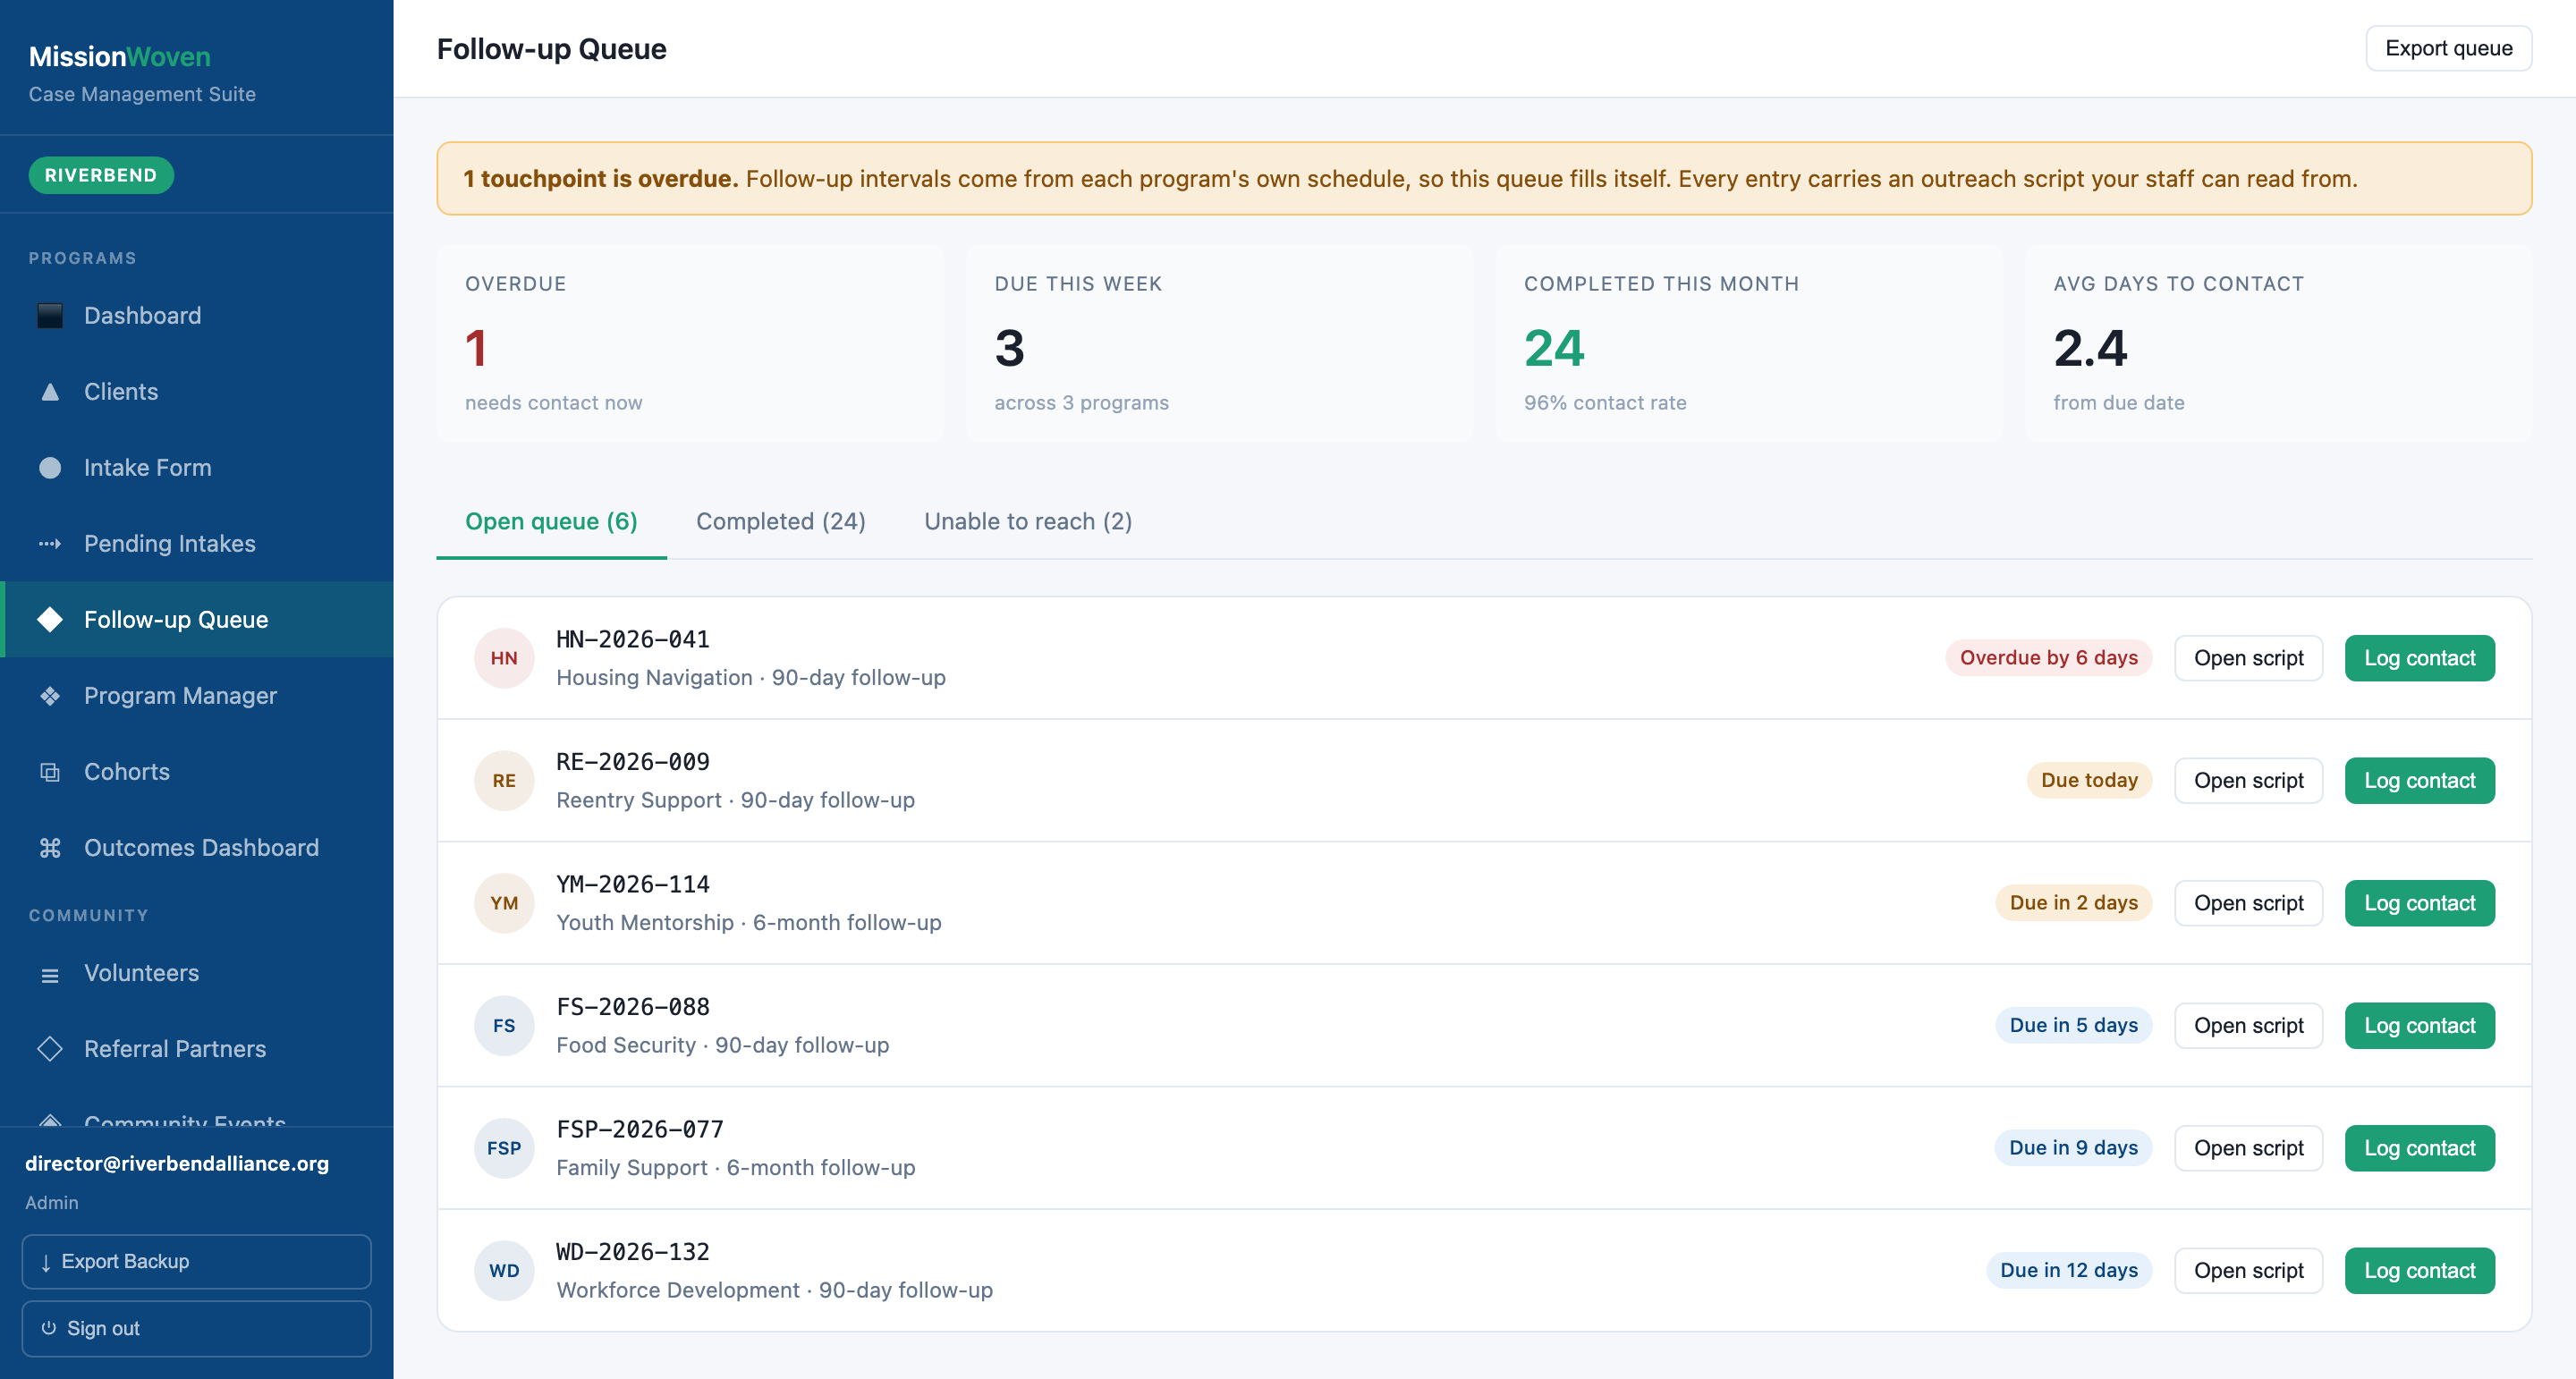Log contact for YM-2026-114
The width and height of the screenshot is (2576, 1379).
[x=2419, y=903]
